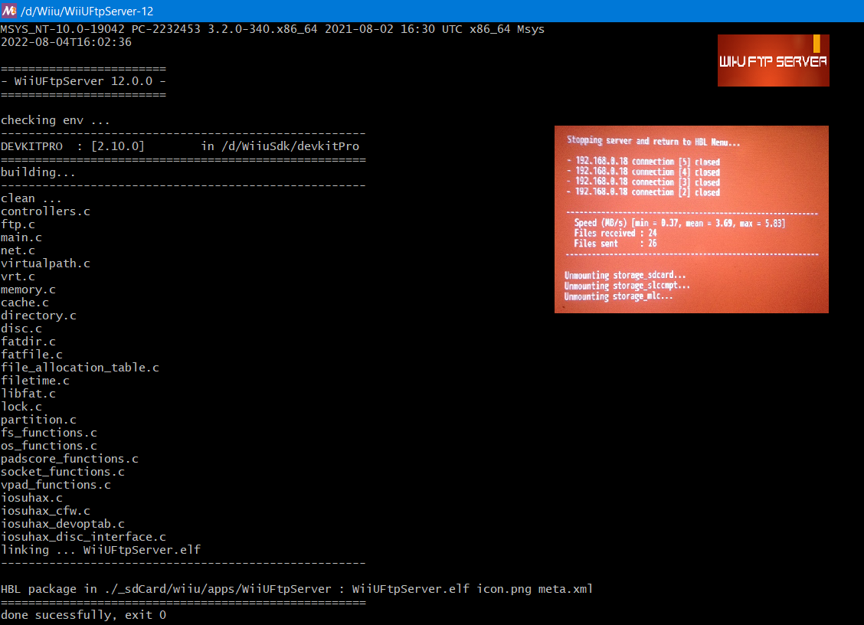
Task: Click the cache.c line
Action: [25, 303]
